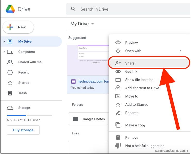The width and height of the screenshot is (191, 154).
Task: Click the Starred star icon in sidebar
Action: click(x=10, y=83)
